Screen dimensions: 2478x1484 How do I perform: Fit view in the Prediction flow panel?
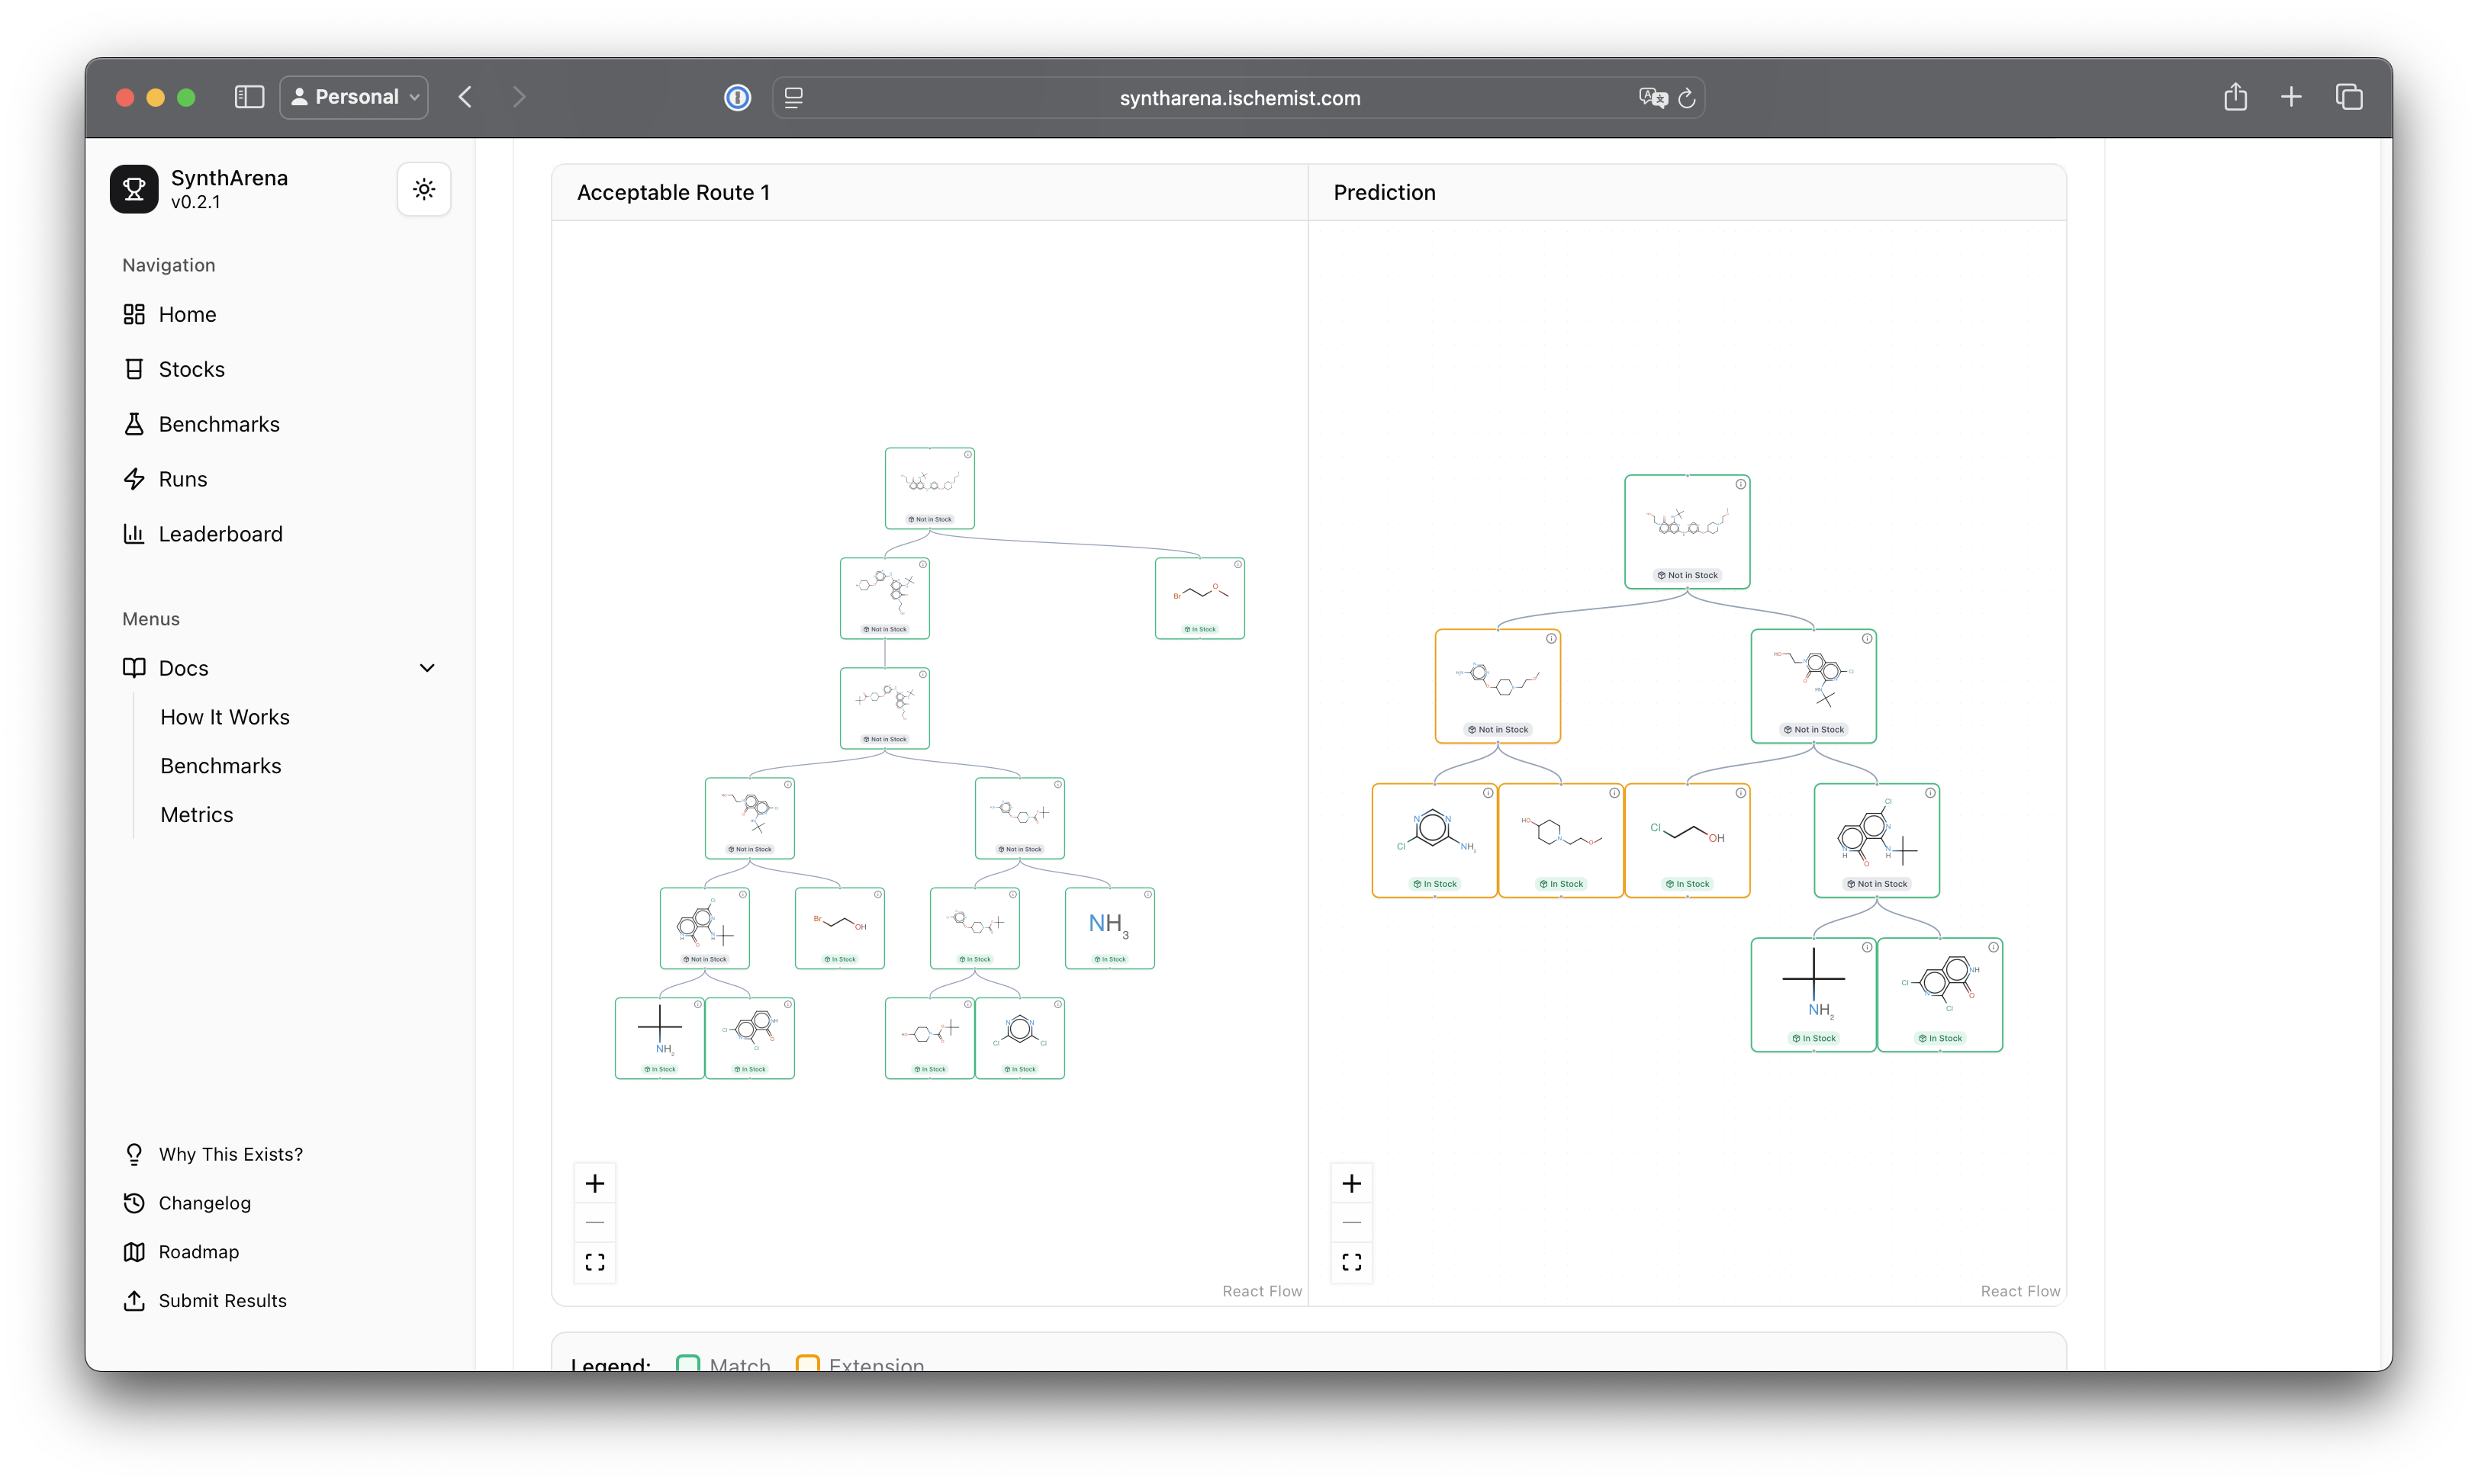(x=1352, y=1262)
